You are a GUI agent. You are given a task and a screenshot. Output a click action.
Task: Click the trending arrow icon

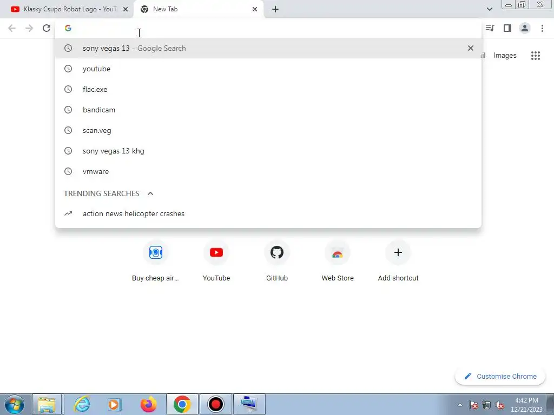[68, 213]
